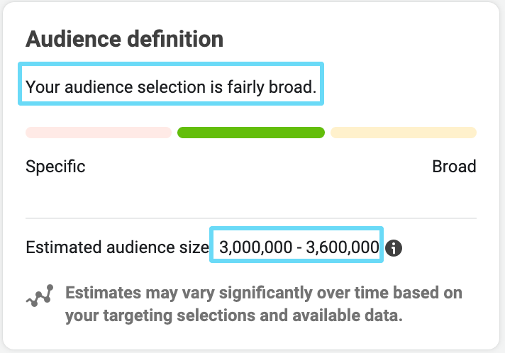Viewport: 505px width, 353px height.
Task: Click the pink Specific segment of the meter
Action: pyautogui.click(x=99, y=133)
